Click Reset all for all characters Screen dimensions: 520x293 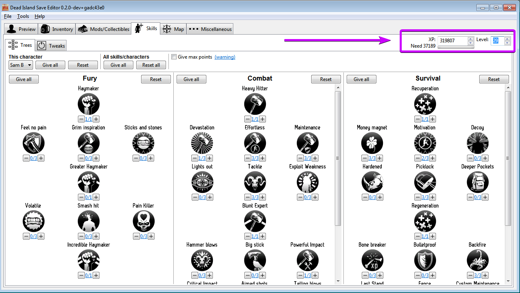(151, 65)
